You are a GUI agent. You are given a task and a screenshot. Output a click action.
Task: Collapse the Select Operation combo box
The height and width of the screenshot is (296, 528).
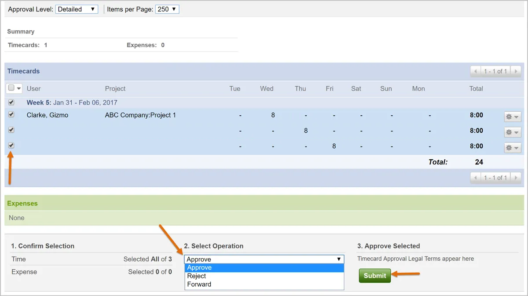coord(264,259)
